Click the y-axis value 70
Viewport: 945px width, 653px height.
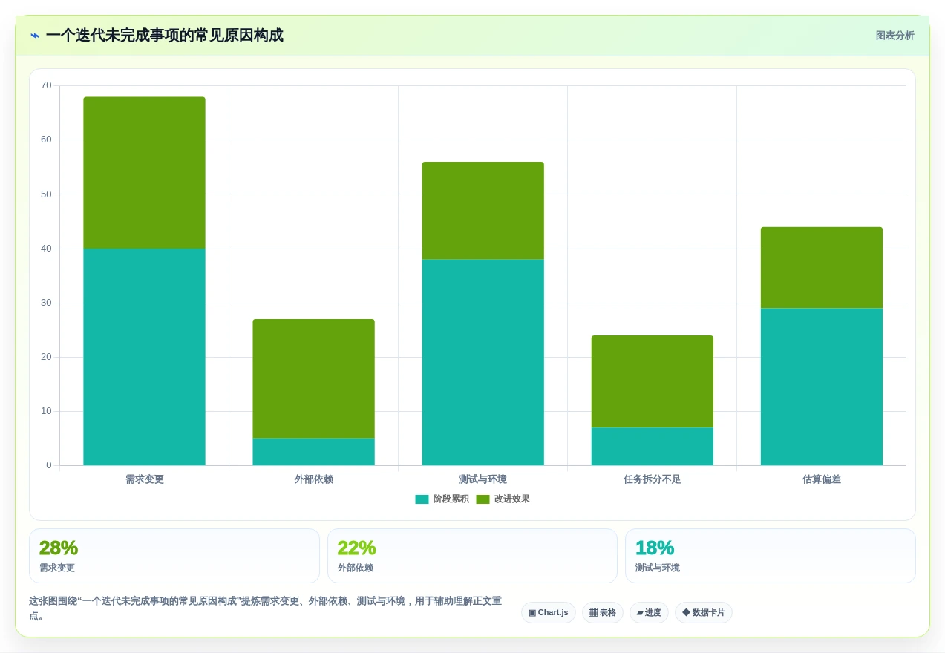pyautogui.click(x=46, y=85)
